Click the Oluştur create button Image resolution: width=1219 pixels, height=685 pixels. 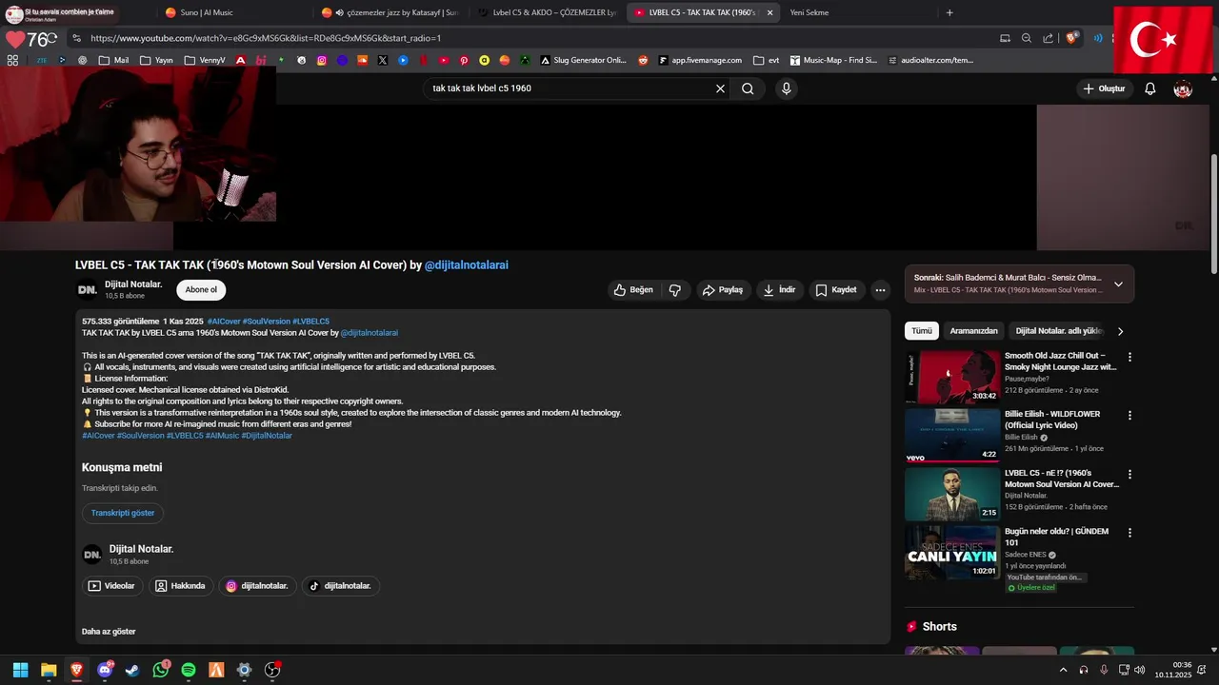click(1104, 88)
